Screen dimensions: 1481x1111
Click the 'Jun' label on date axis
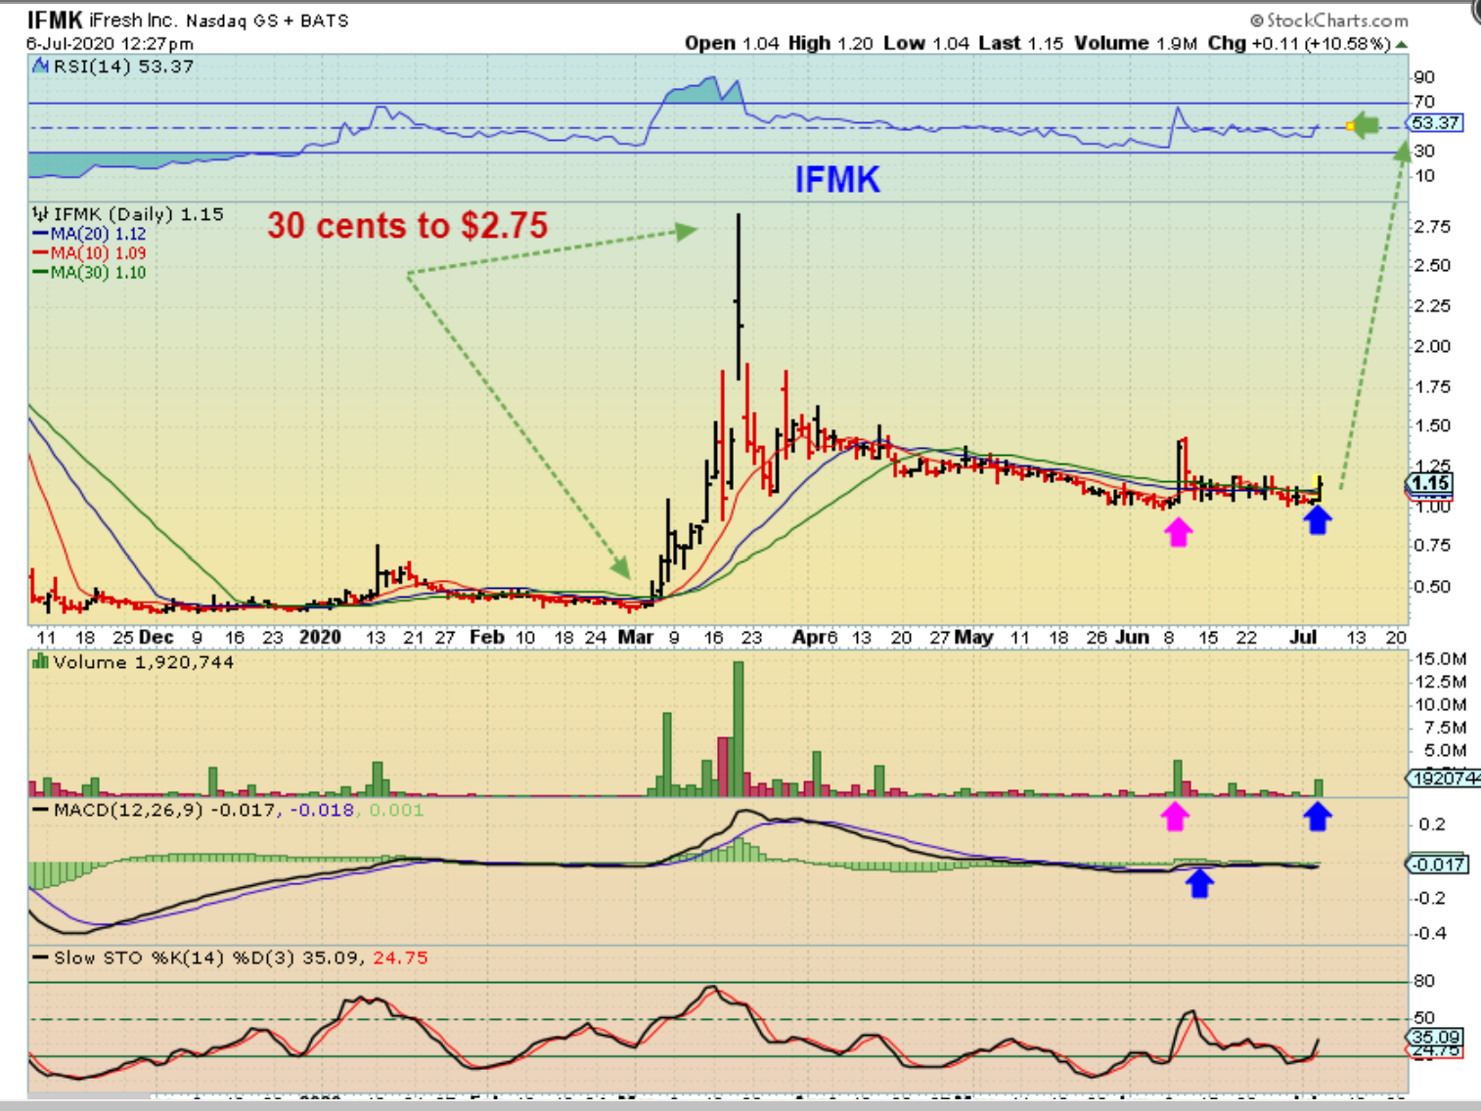point(1133,638)
